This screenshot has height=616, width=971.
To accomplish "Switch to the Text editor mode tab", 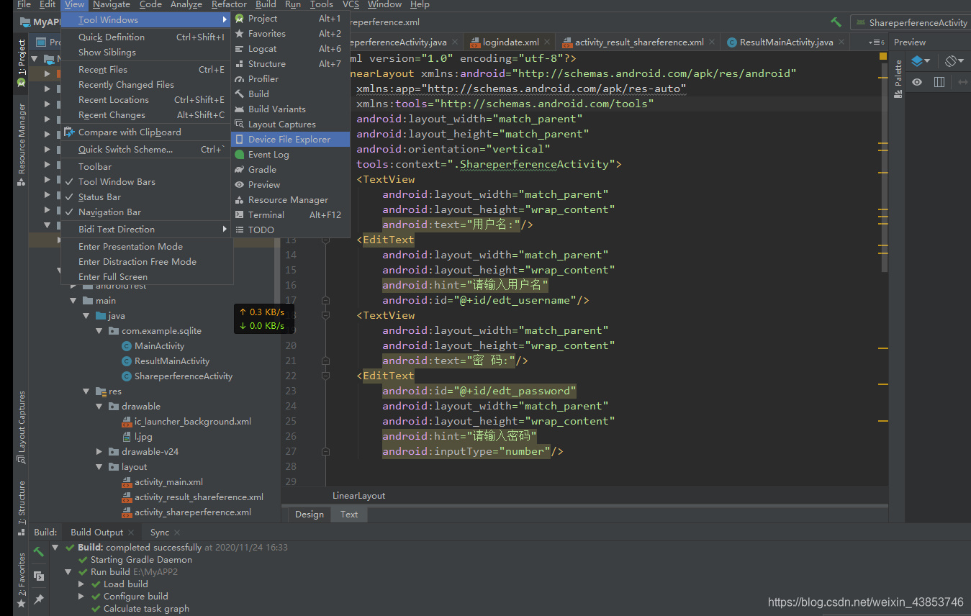I will 349,515.
